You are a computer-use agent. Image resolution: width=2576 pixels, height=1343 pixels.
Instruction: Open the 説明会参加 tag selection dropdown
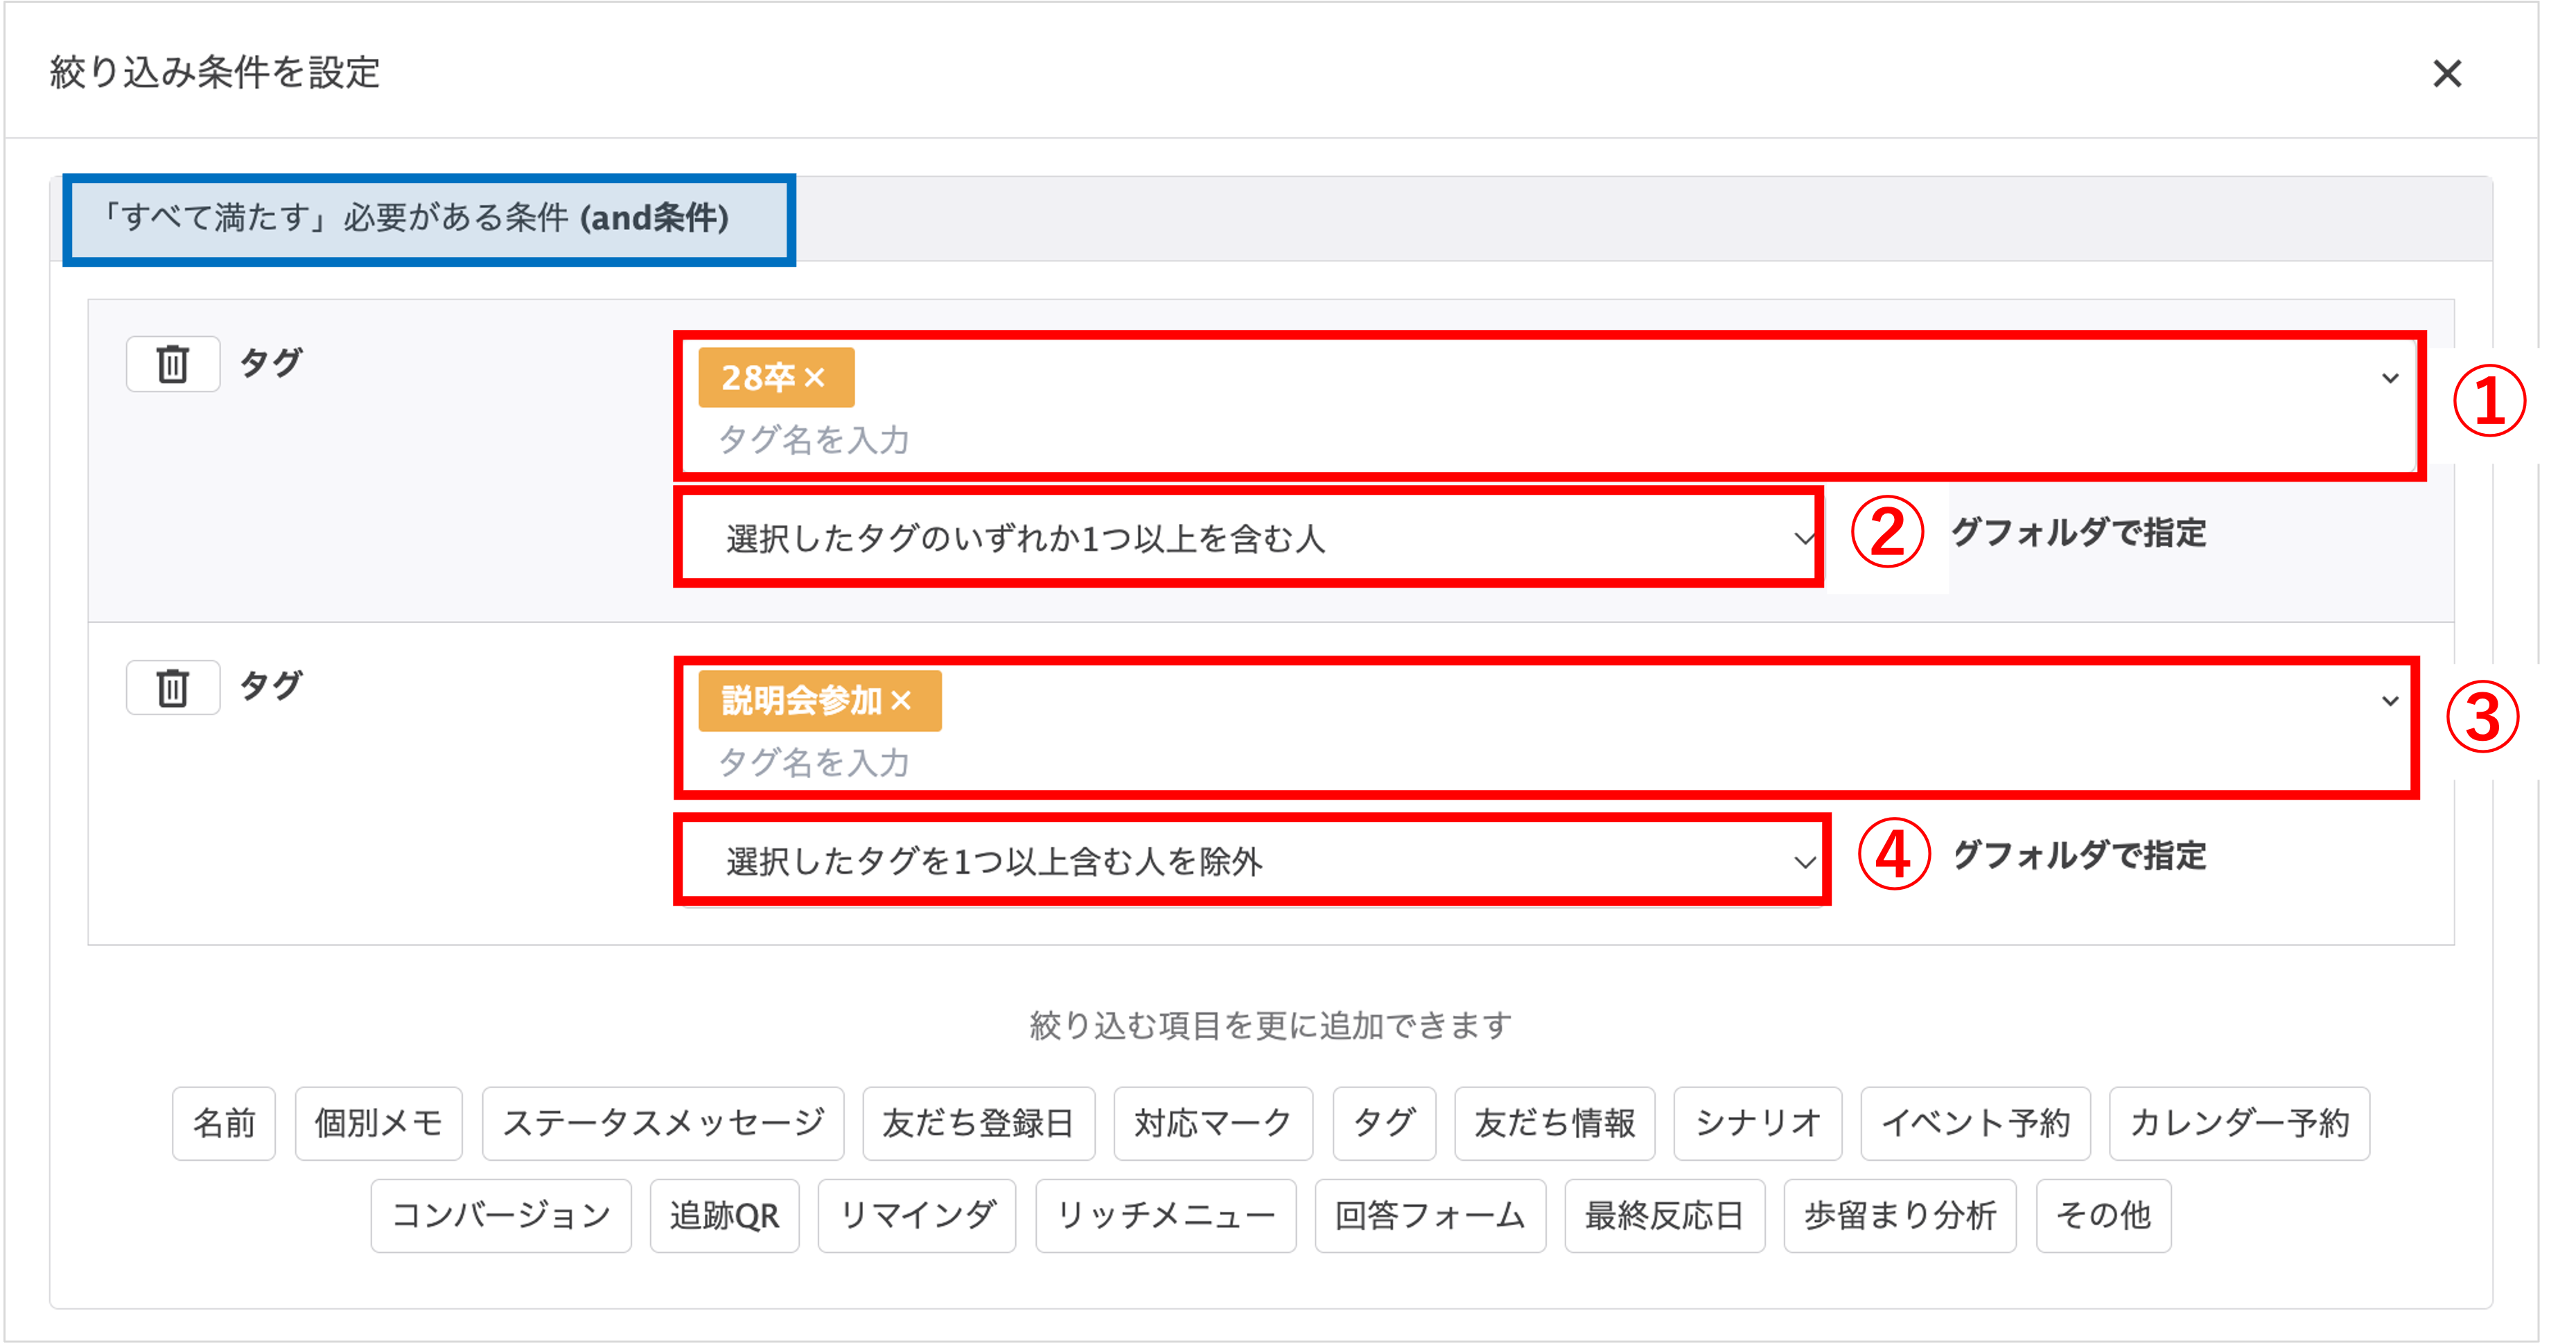pos(2391,701)
